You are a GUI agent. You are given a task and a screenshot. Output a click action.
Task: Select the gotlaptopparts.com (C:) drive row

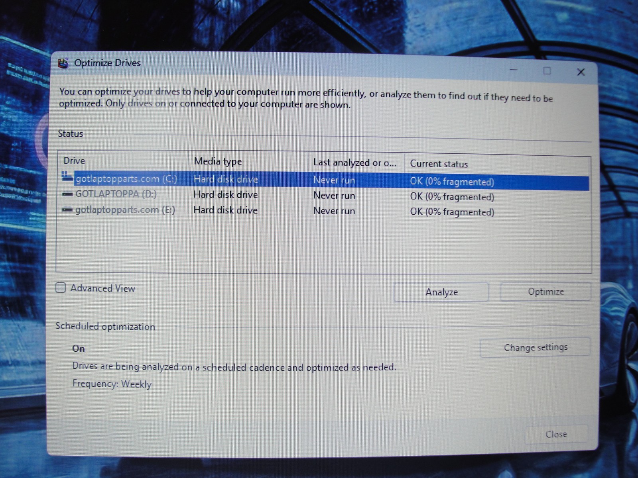pos(325,180)
